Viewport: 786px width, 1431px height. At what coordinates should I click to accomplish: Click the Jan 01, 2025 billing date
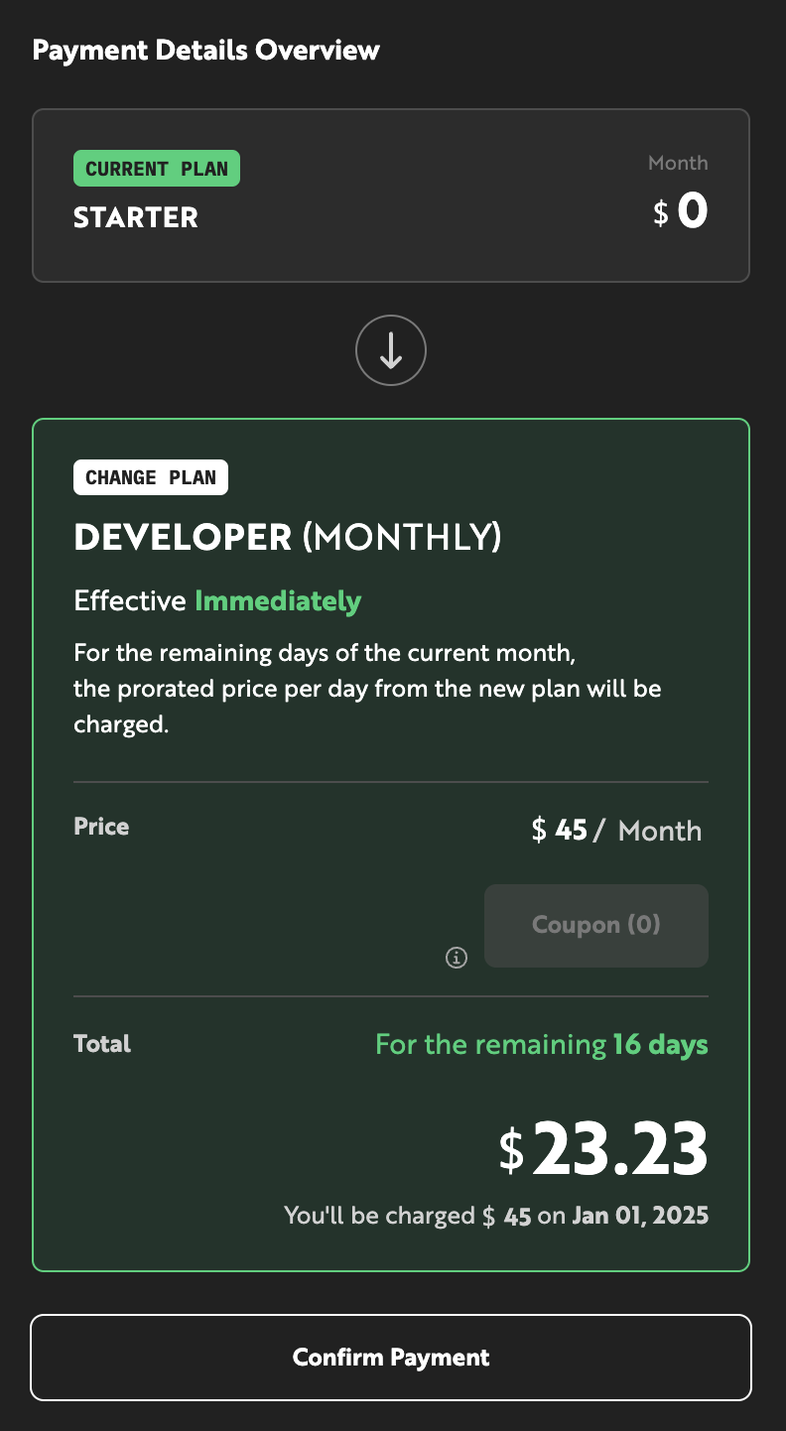coord(640,1215)
